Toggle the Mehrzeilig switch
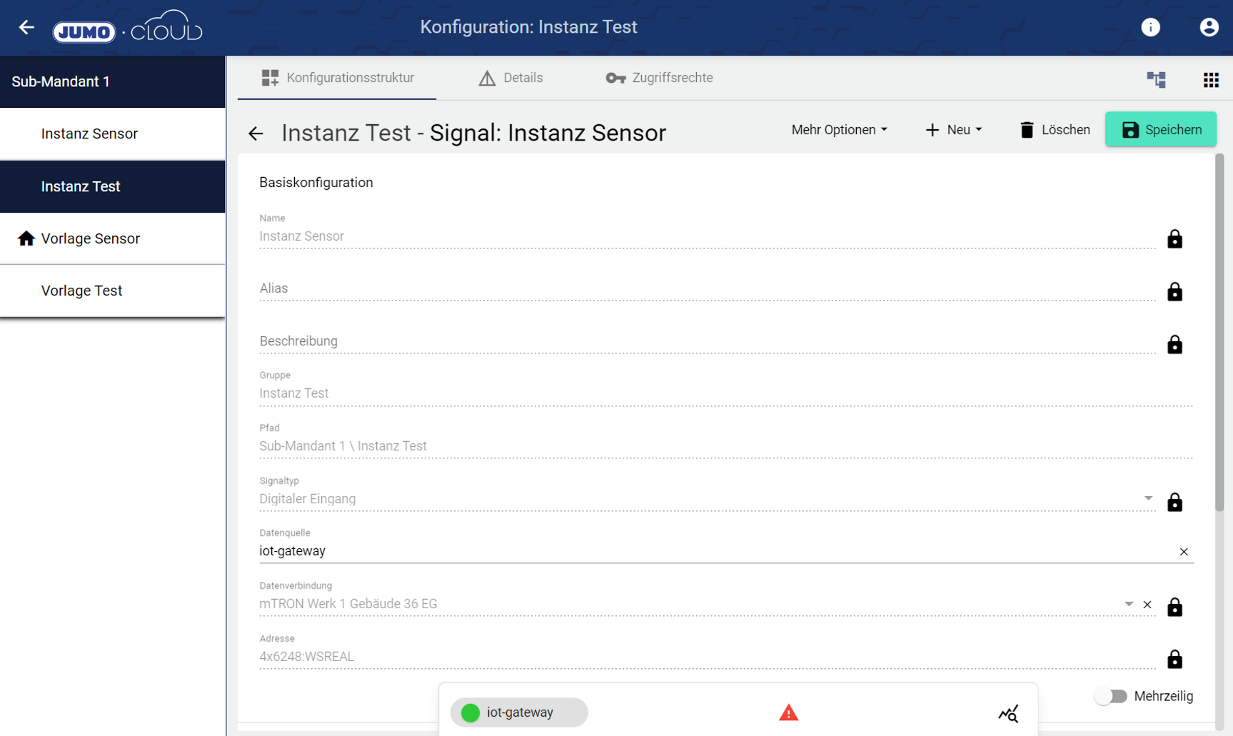The width and height of the screenshot is (1233, 736). click(x=1111, y=696)
